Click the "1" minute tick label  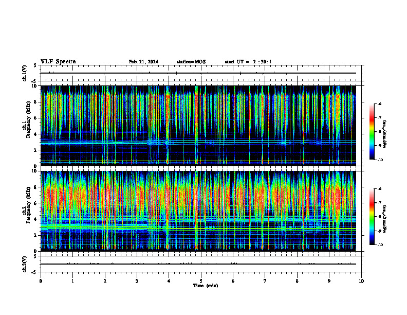pyautogui.click(x=72, y=281)
